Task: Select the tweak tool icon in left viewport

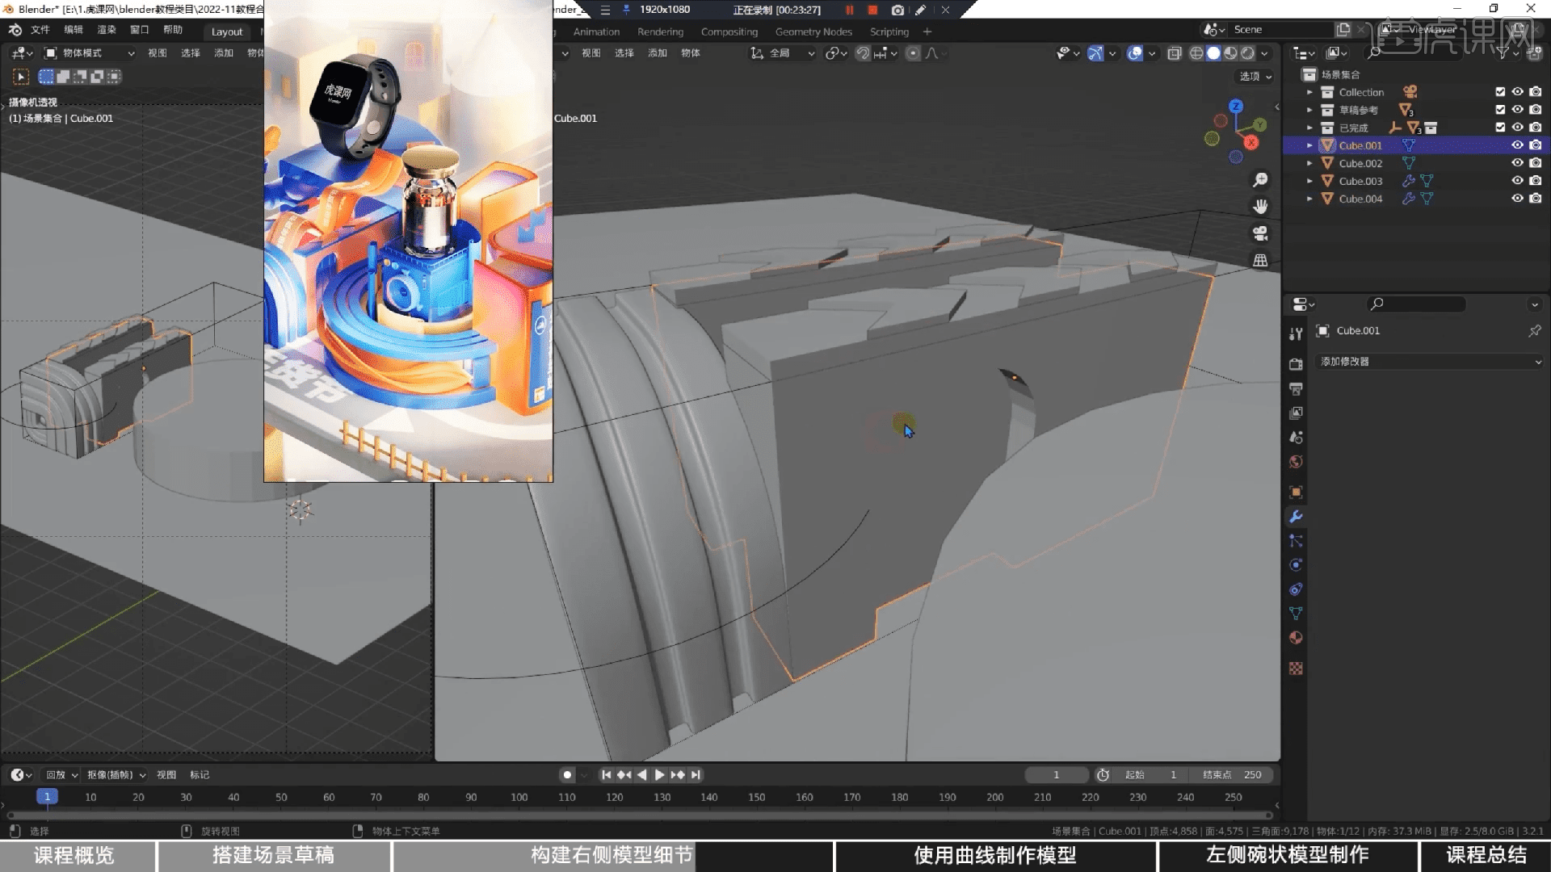Action: click(21, 77)
